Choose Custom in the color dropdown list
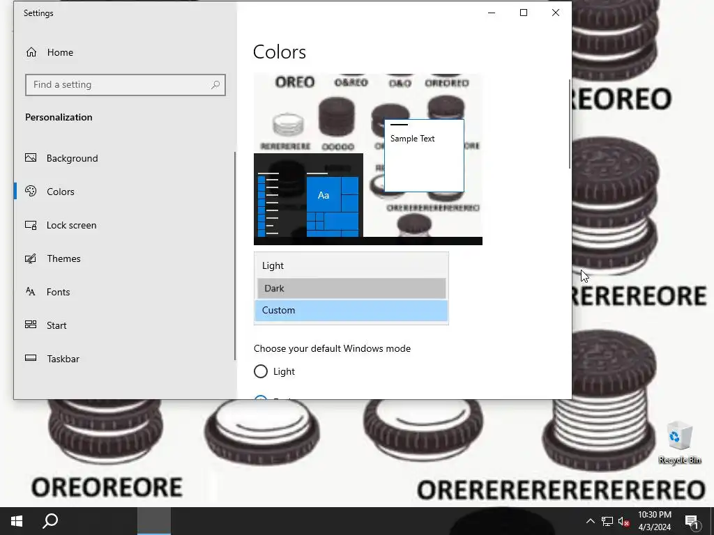 click(351, 310)
